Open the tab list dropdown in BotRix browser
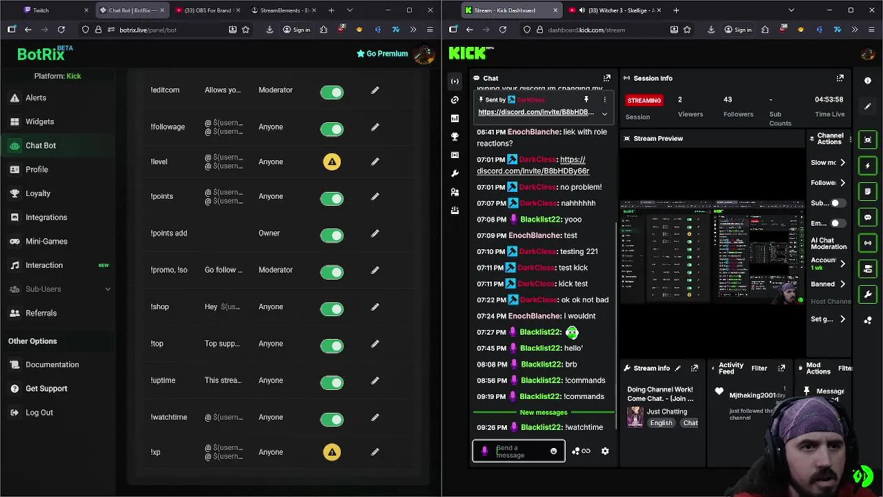 point(350,10)
